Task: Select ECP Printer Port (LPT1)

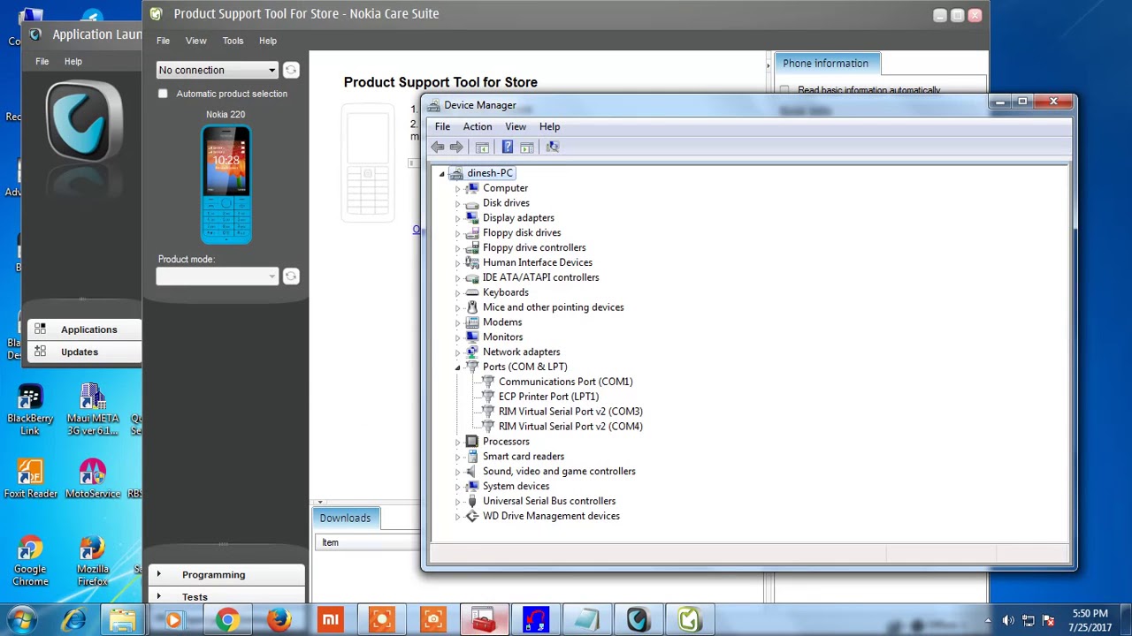Action: click(548, 397)
